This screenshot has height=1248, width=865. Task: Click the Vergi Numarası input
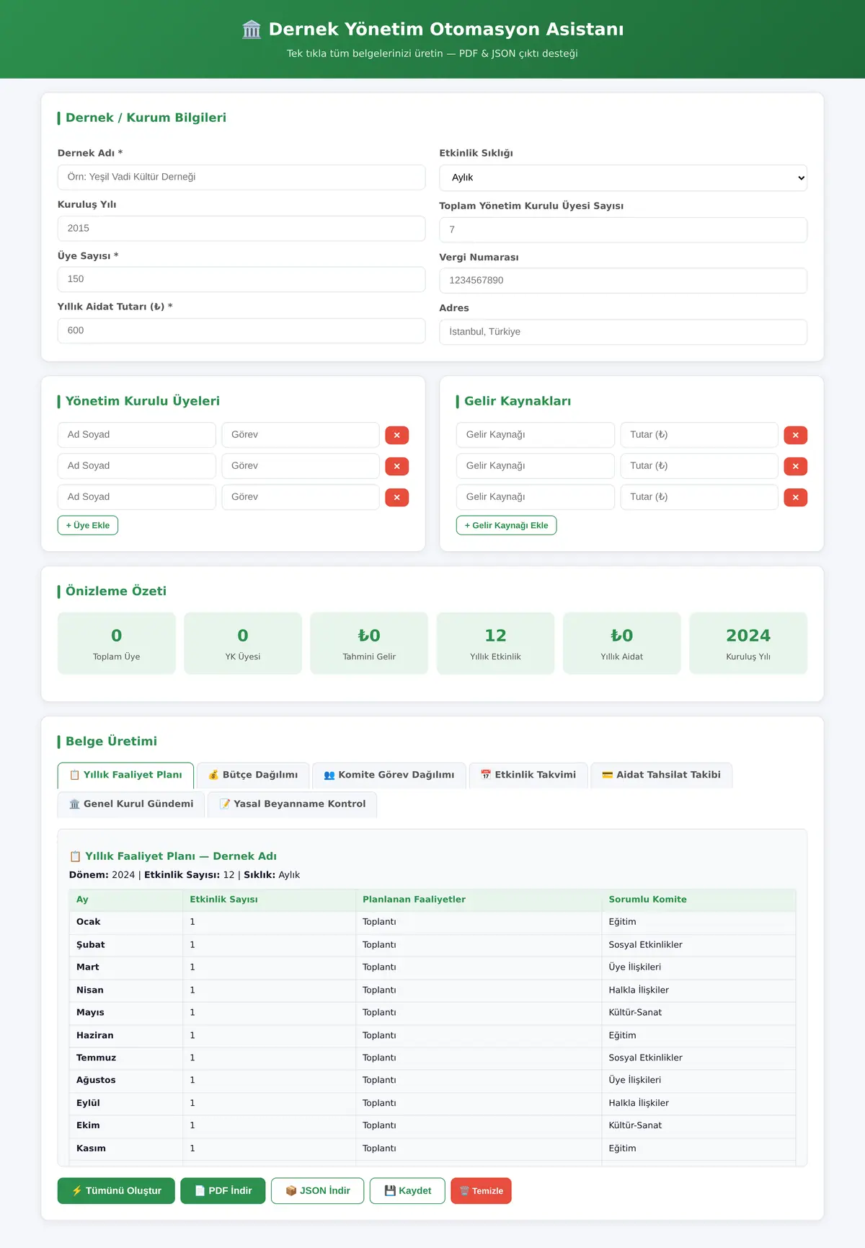click(x=623, y=281)
